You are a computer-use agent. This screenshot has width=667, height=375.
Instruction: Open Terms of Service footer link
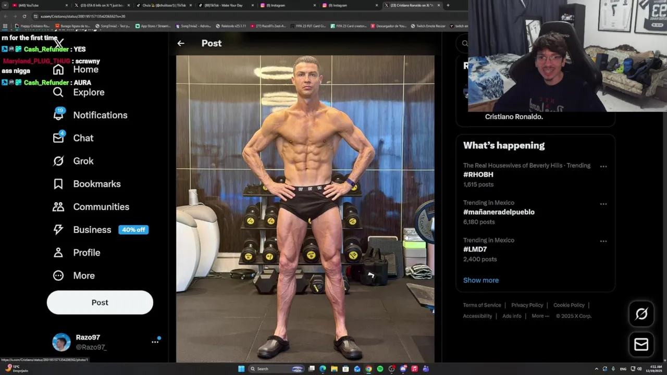point(482,305)
